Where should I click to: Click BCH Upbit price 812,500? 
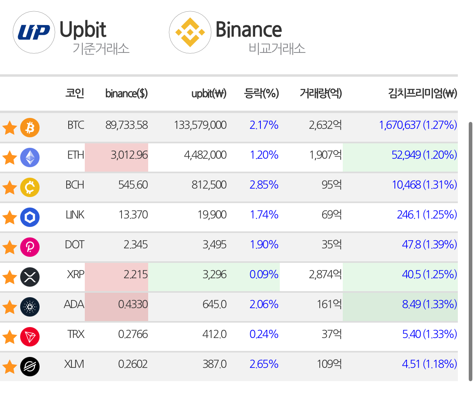(209, 185)
